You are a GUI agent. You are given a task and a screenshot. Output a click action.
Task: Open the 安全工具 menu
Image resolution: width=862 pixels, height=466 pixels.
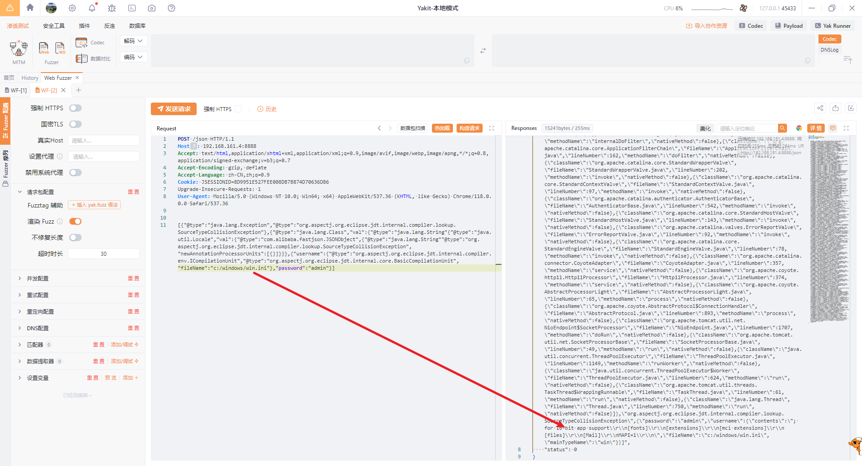pyautogui.click(x=54, y=26)
